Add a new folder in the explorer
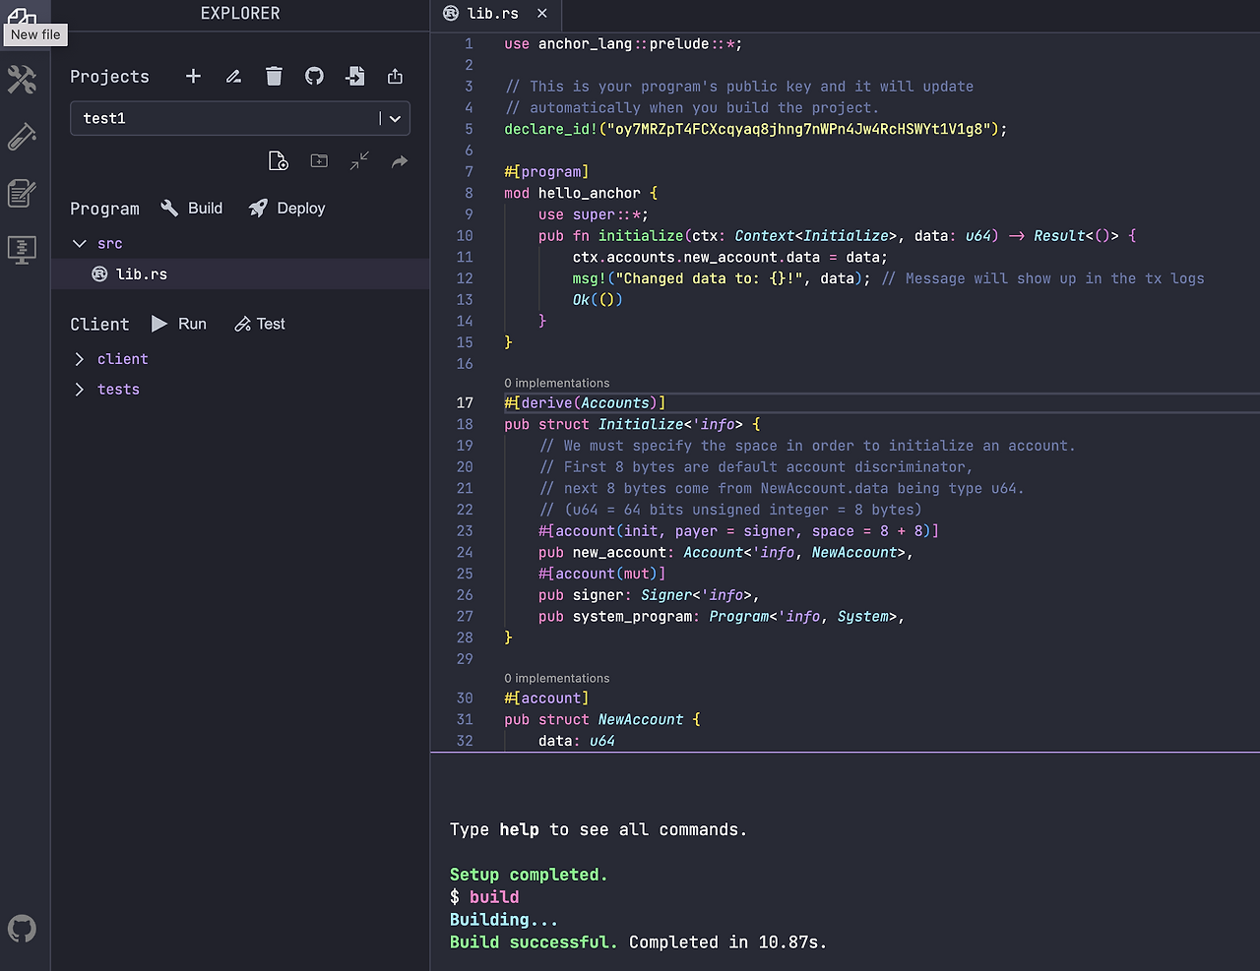 point(319,160)
